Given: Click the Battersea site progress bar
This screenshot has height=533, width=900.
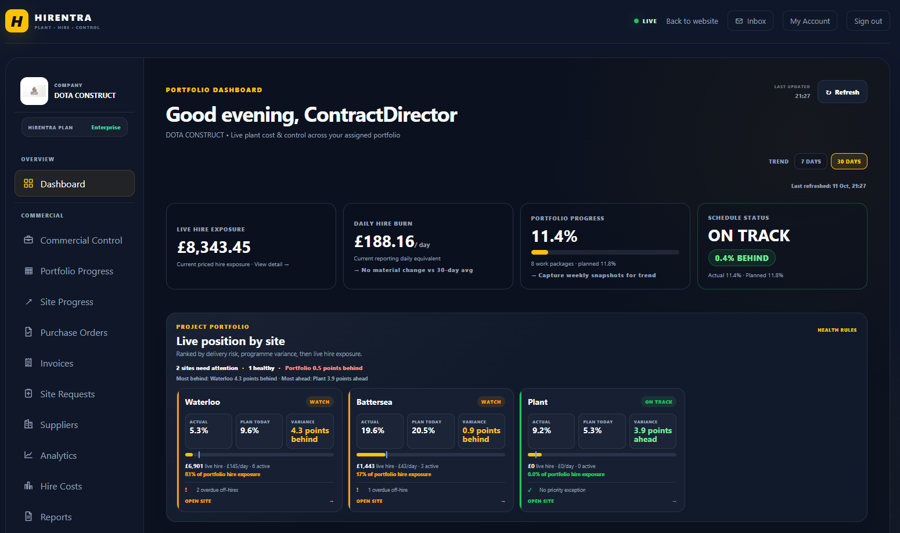Looking at the screenshot, I should pyautogui.click(x=430, y=455).
